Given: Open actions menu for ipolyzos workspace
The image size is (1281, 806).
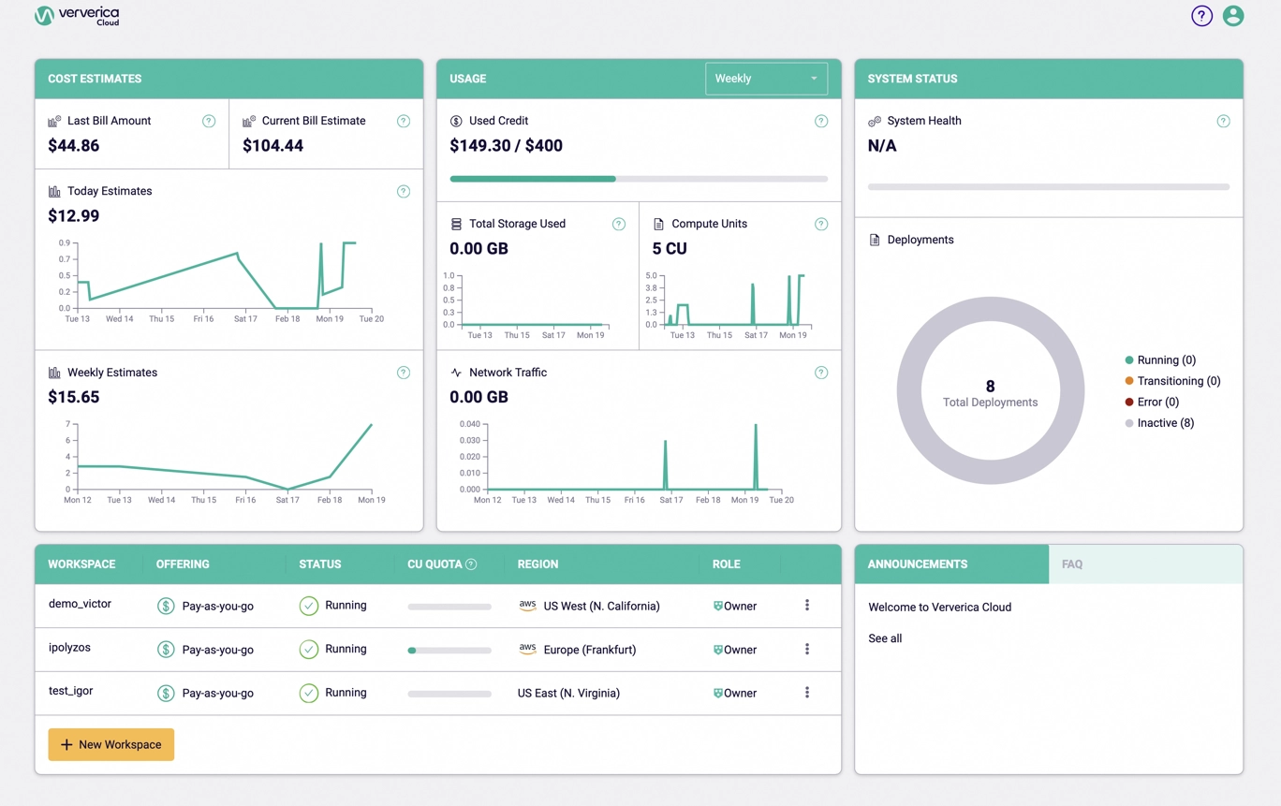Looking at the screenshot, I should pyautogui.click(x=807, y=649).
